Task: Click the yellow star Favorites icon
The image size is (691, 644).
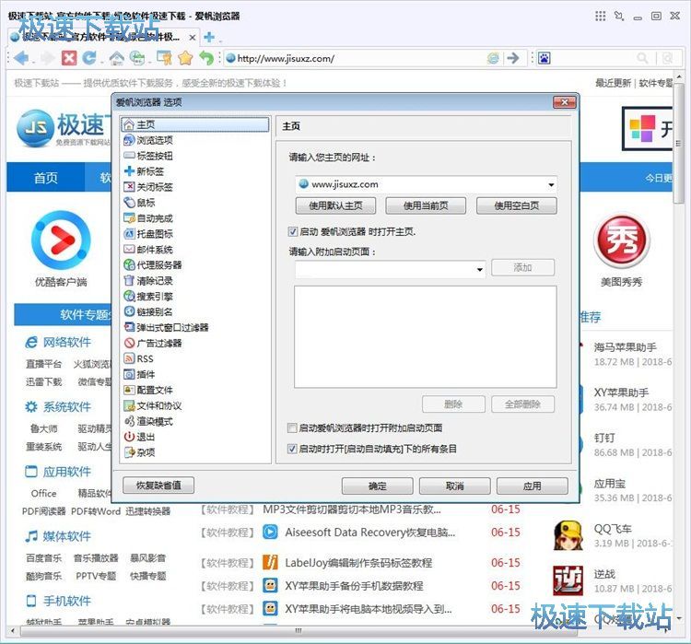Action: click(x=185, y=58)
